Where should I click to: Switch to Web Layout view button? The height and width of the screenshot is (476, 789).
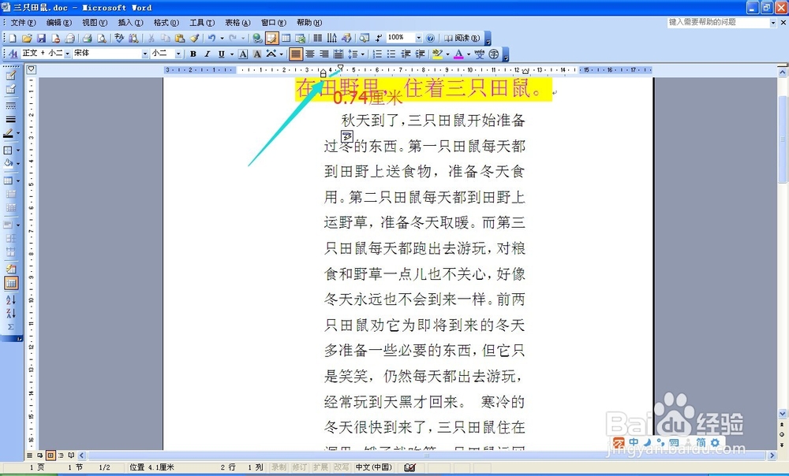[39, 456]
